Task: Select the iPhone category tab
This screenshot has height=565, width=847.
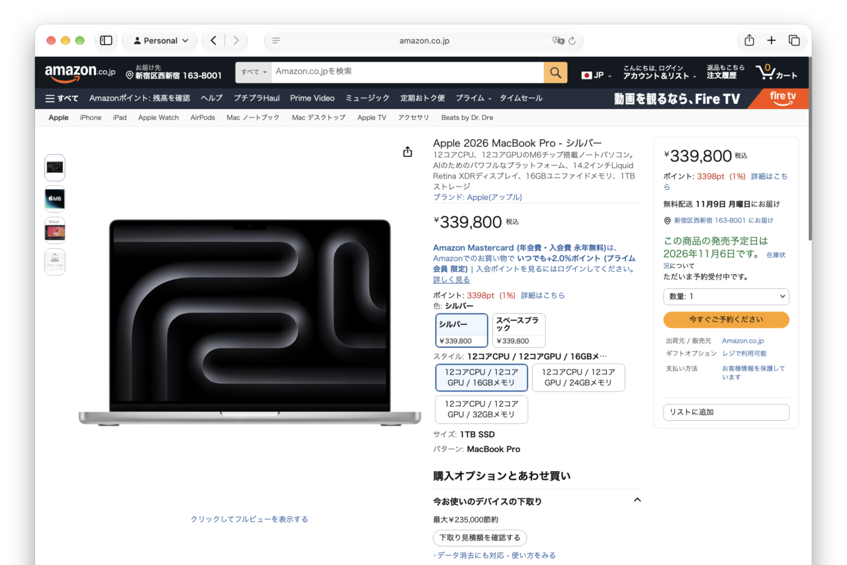Action: 91,118
